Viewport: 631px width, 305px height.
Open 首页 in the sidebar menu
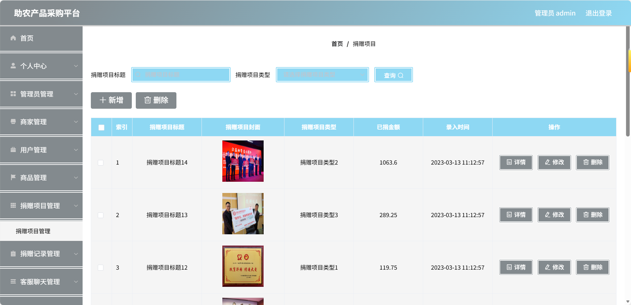point(41,38)
